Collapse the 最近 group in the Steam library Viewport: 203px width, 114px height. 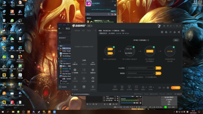coord(59,46)
